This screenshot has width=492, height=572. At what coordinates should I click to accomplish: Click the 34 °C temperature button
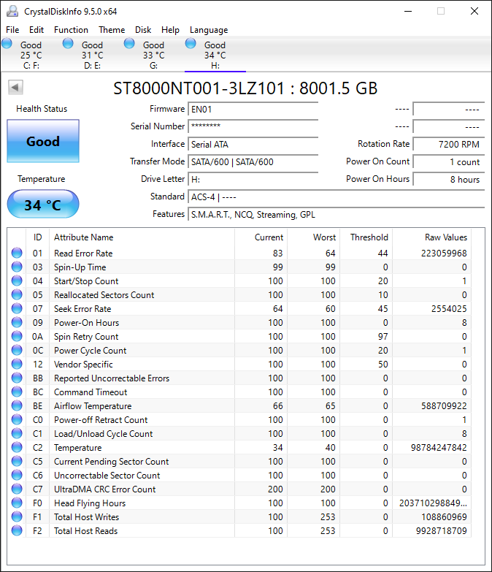[43, 205]
